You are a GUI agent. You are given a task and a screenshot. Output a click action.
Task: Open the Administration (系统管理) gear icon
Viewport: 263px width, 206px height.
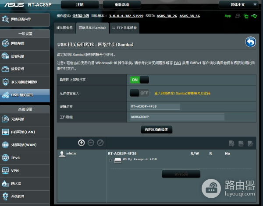5,196
